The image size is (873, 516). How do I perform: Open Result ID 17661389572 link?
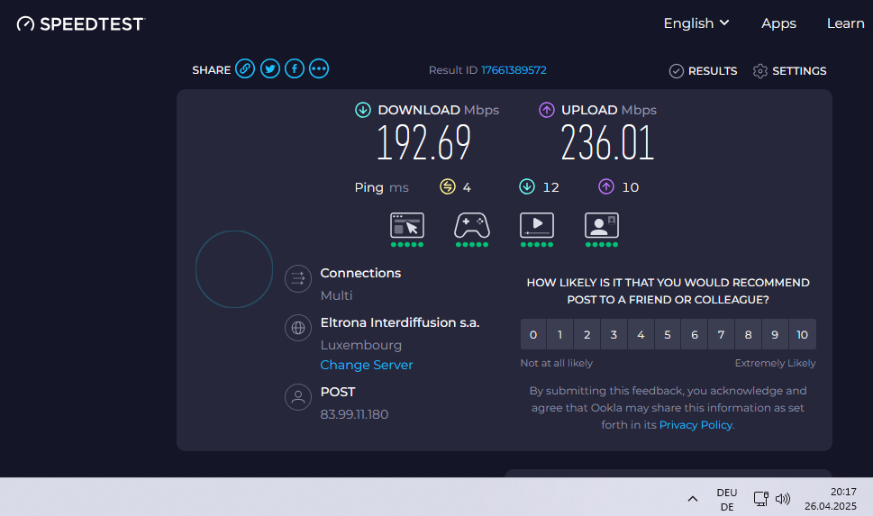[x=514, y=70]
